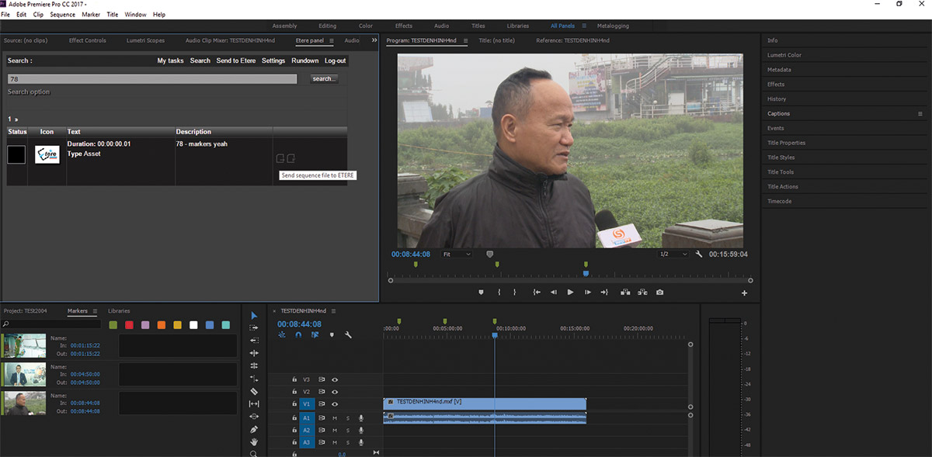
Task: Switch to the Libraries tab beside Markers
Action: pos(119,311)
